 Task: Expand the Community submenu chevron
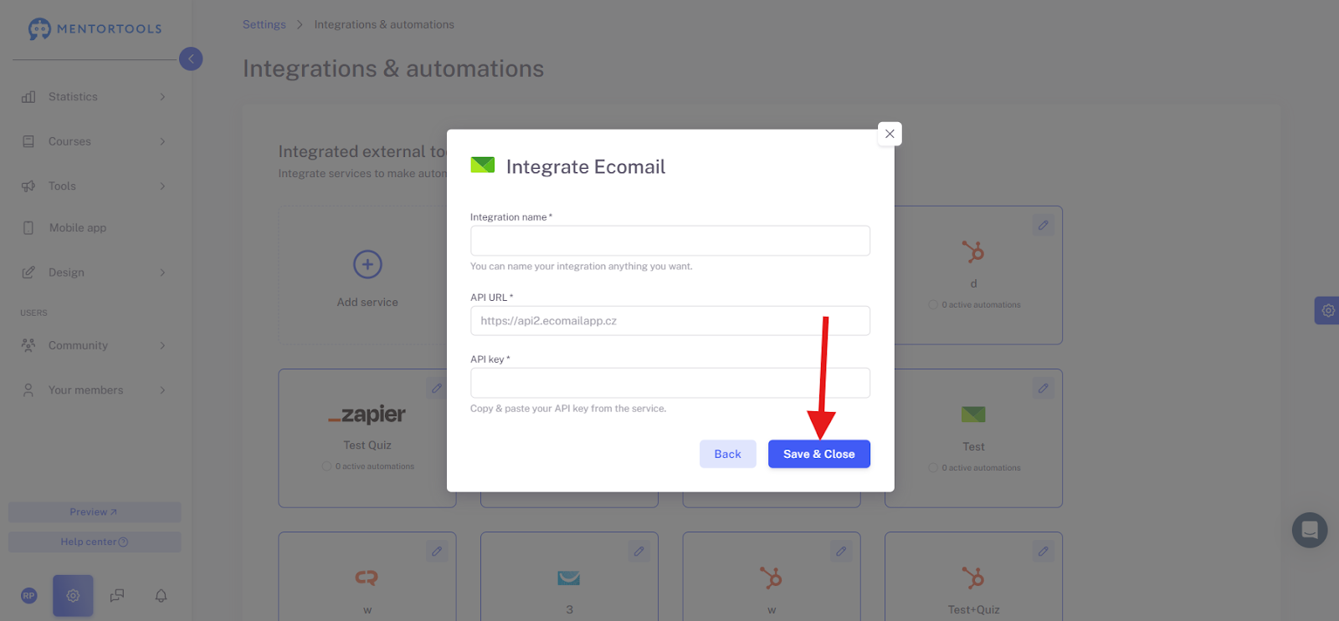pyautogui.click(x=162, y=345)
